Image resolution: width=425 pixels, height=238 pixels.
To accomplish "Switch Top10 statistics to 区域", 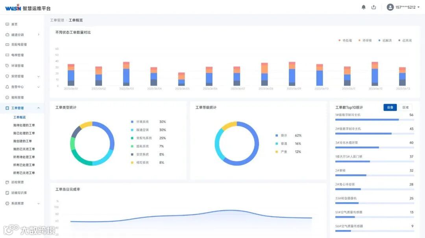I will [405, 107].
